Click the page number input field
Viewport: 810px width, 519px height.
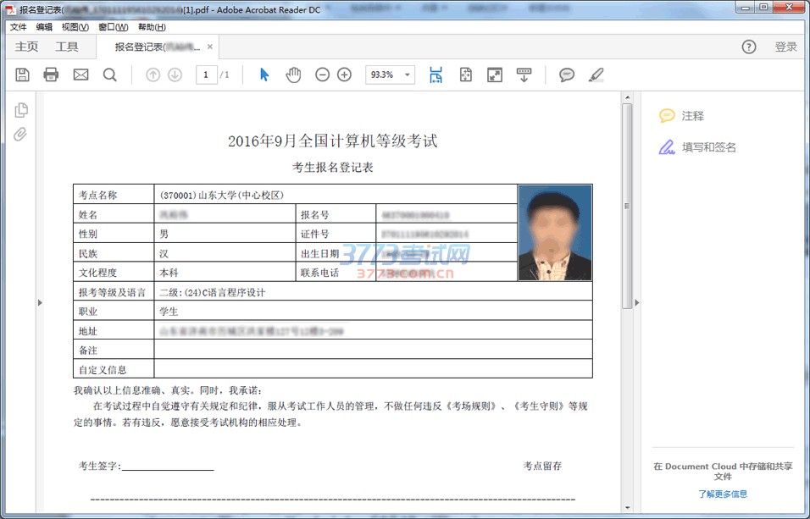[x=206, y=75]
